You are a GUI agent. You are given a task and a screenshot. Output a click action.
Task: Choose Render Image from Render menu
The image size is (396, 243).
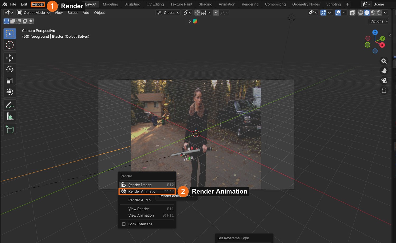(147, 185)
